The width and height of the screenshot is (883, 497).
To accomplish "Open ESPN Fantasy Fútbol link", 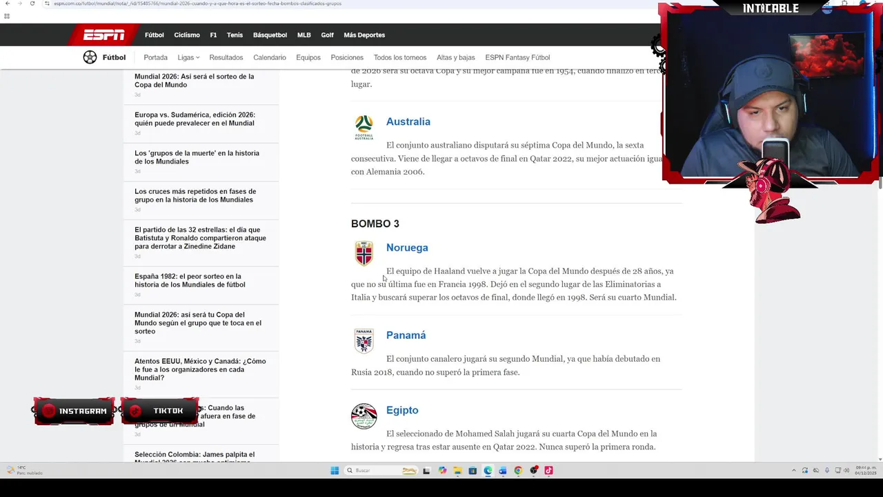I will [517, 57].
